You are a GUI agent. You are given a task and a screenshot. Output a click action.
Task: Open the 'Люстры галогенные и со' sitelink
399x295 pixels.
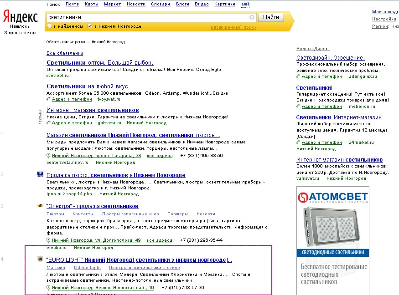pyautogui.click(x=130, y=214)
